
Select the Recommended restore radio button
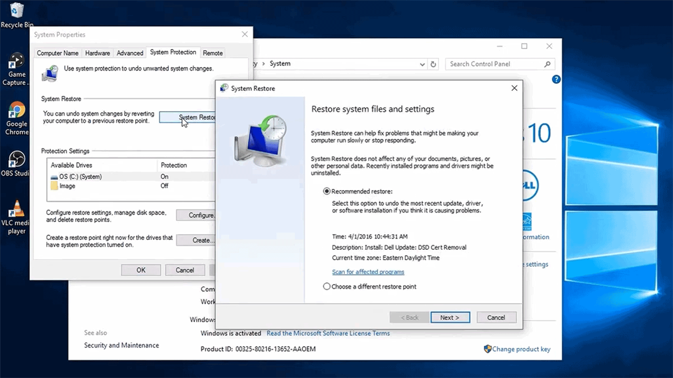point(327,191)
